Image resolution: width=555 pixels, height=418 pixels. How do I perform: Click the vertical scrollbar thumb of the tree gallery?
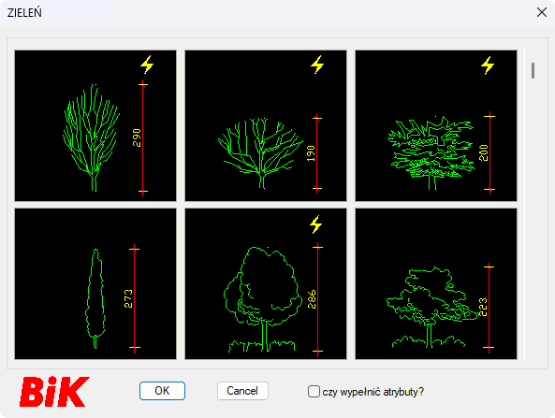533,71
